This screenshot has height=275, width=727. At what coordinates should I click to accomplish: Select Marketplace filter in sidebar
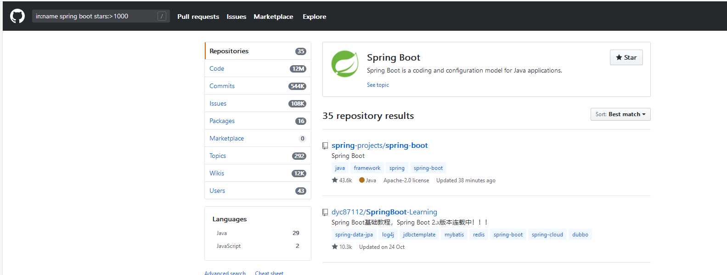click(x=258, y=138)
